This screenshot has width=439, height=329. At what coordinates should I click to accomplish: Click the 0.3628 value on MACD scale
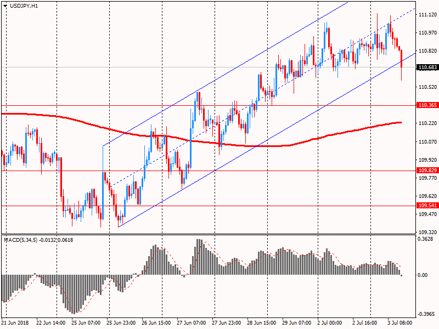(426, 239)
